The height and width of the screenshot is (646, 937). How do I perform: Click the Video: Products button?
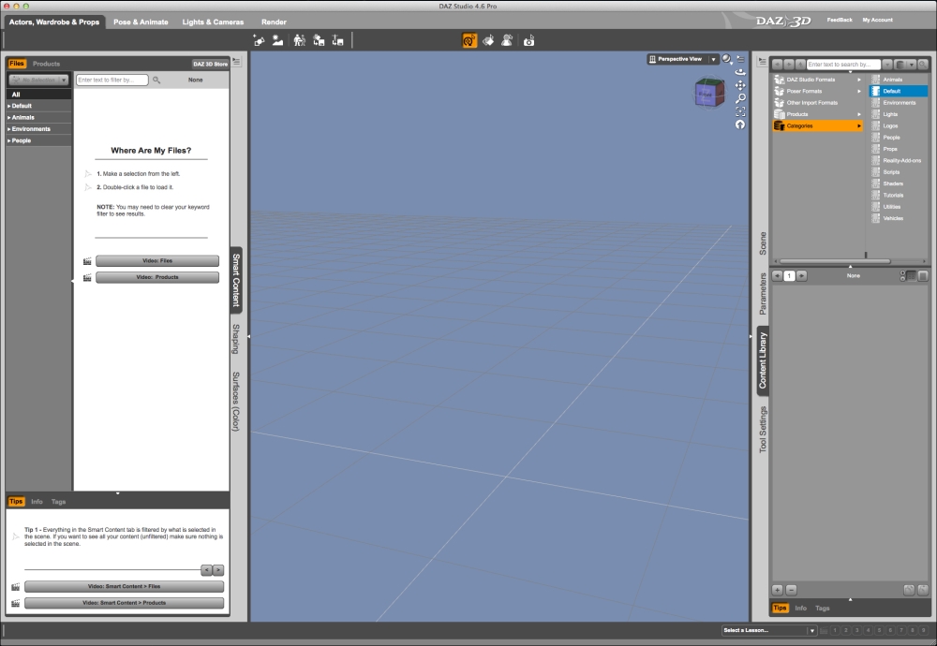click(x=157, y=277)
